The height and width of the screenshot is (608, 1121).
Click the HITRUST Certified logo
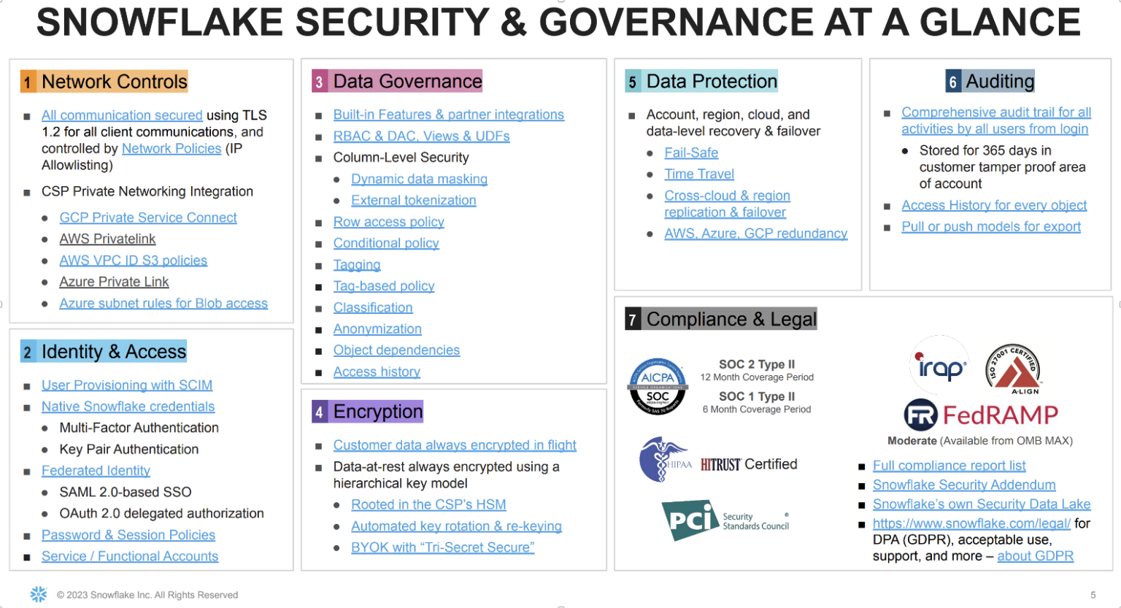[x=749, y=464]
